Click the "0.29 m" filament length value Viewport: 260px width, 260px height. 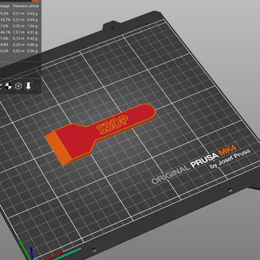(19, 45)
